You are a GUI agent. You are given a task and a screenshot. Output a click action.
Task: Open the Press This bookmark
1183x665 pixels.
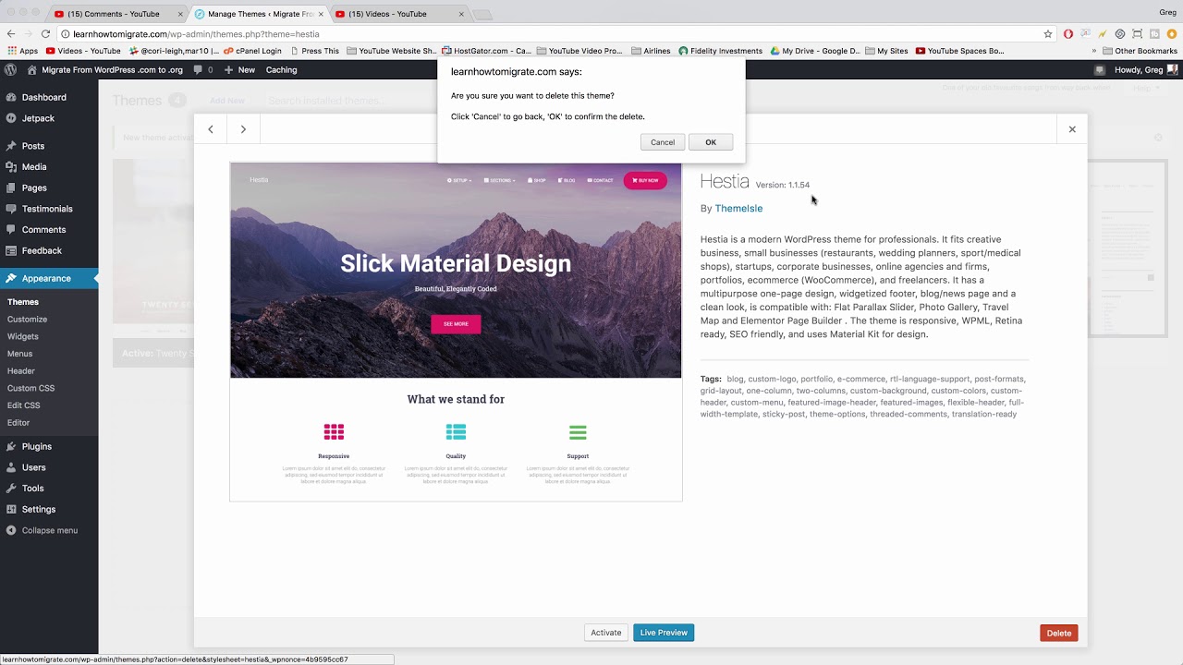tap(314, 51)
